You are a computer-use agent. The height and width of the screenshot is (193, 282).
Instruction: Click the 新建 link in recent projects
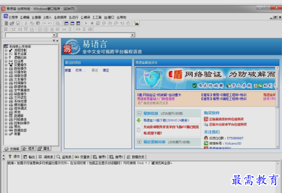tap(68, 70)
